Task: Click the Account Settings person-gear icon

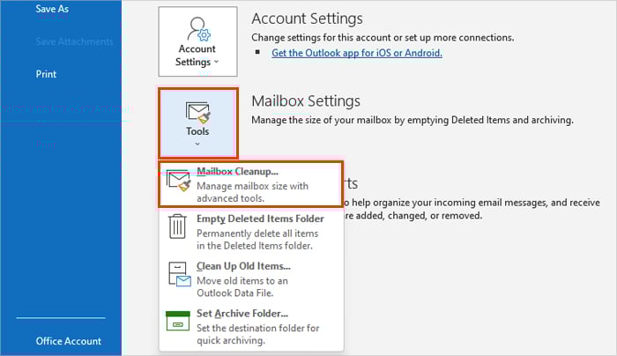Action: click(x=197, y=32)
